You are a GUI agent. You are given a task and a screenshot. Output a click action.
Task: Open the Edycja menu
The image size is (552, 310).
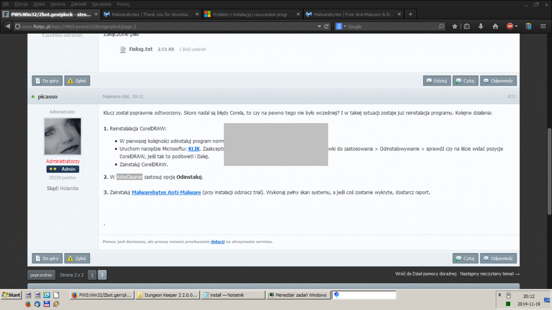(x=21, y=4)
